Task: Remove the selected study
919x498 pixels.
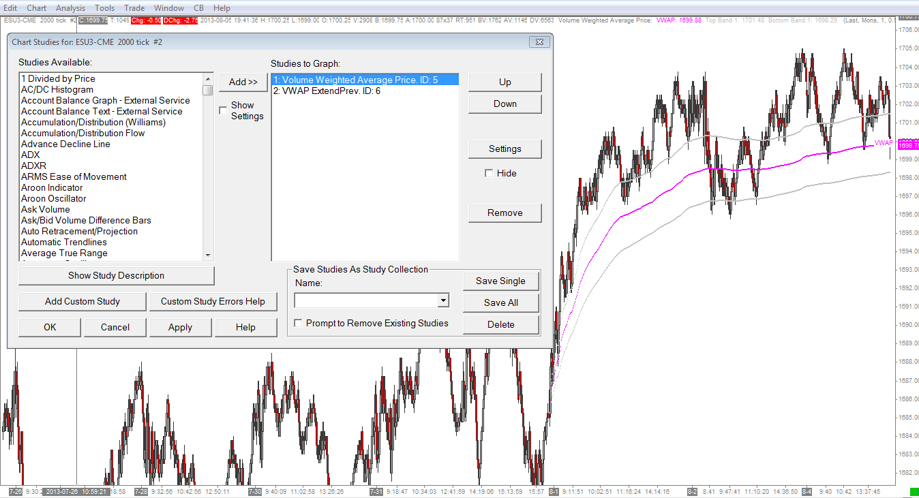Action: coord(505,213)
